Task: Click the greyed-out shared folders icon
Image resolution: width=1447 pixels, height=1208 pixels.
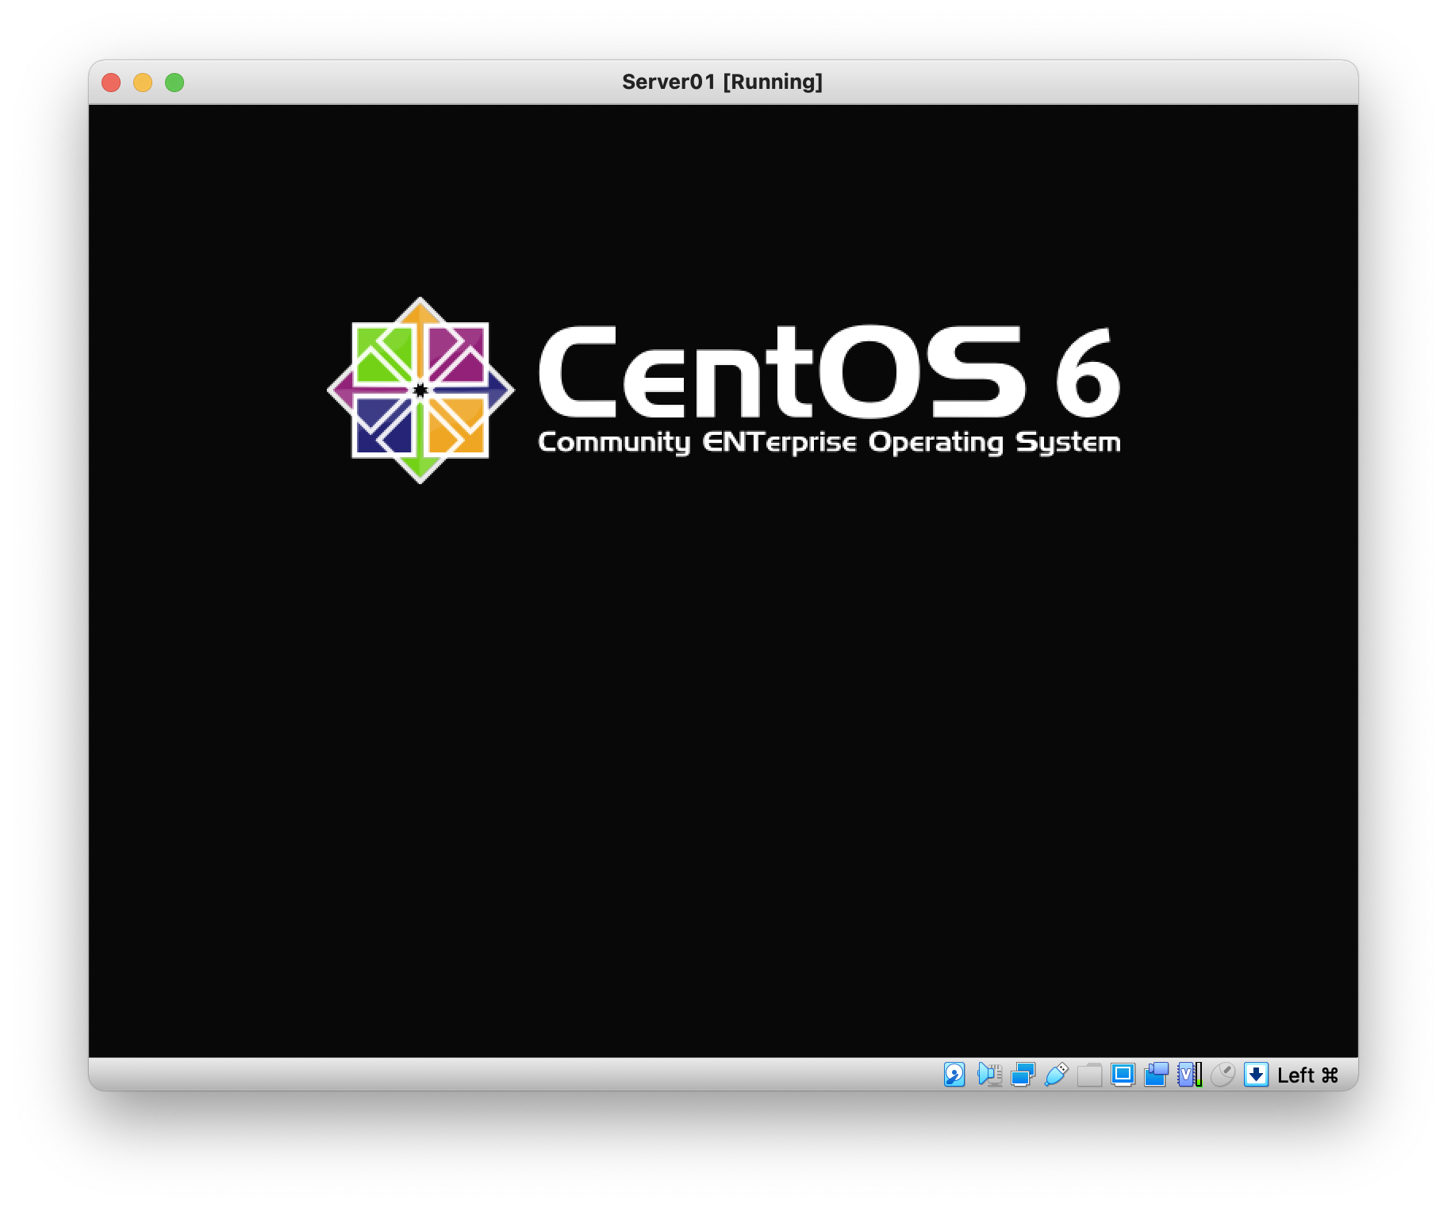Action: point(1089,1075)
